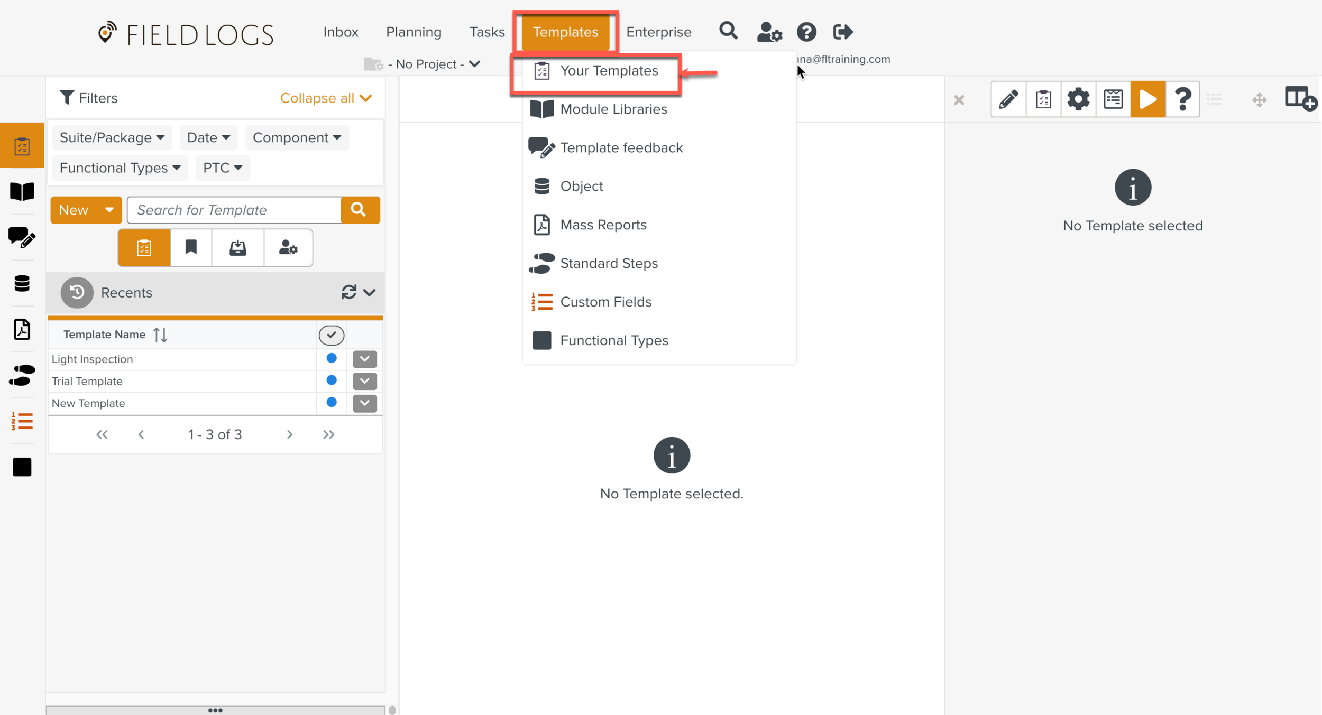Click the orange search button

[x=360, y=210]
